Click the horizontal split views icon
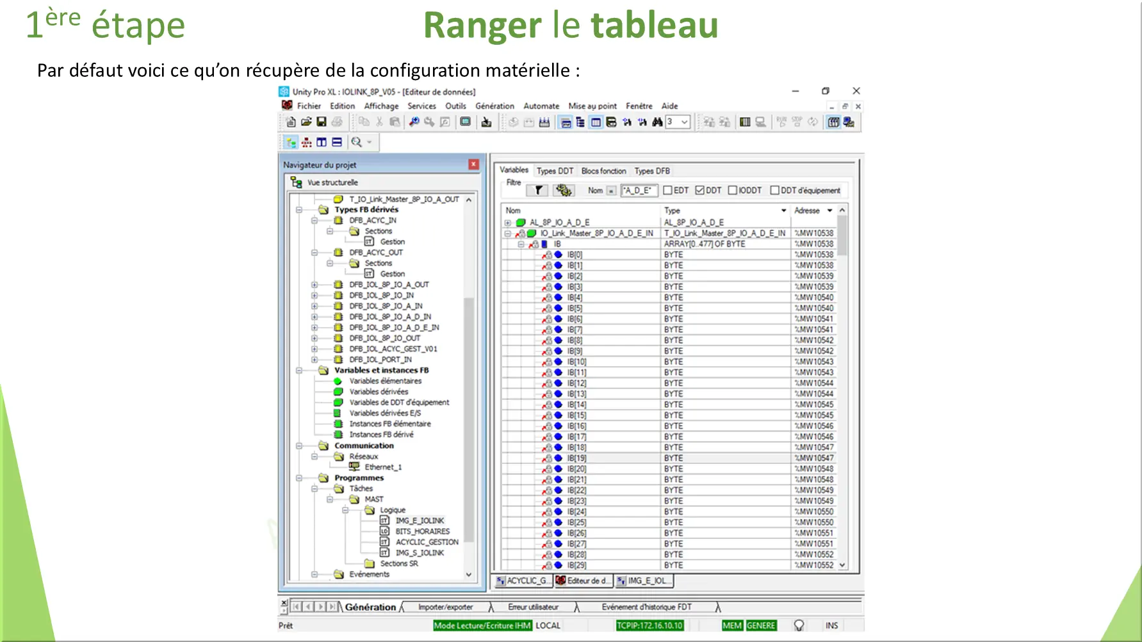 click(337, 142)
